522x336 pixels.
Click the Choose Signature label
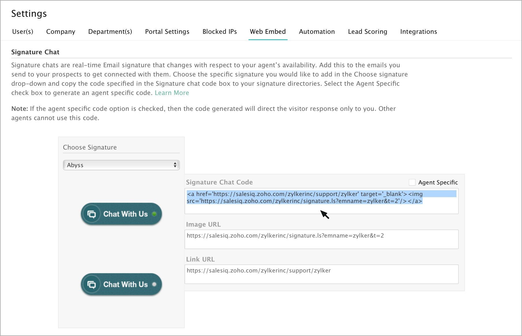pos(90,147)
